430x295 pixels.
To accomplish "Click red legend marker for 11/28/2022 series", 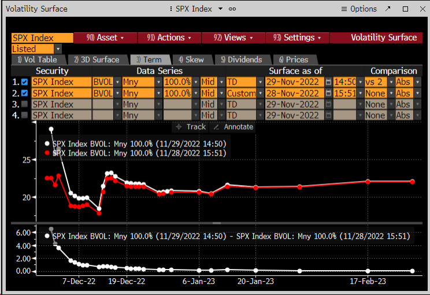I will [47, 153].
